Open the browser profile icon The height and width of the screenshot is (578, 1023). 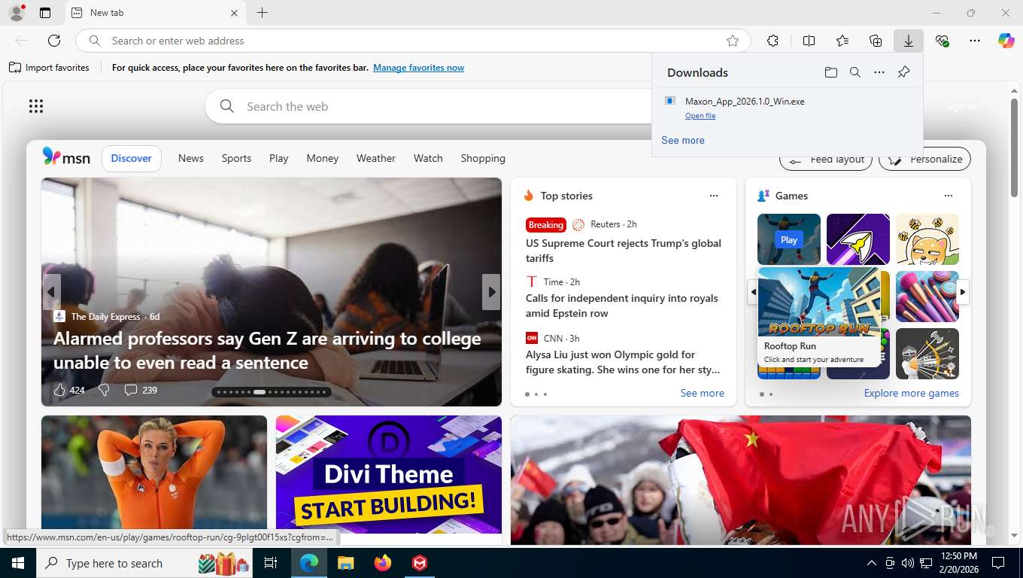(x=16, y=13)
